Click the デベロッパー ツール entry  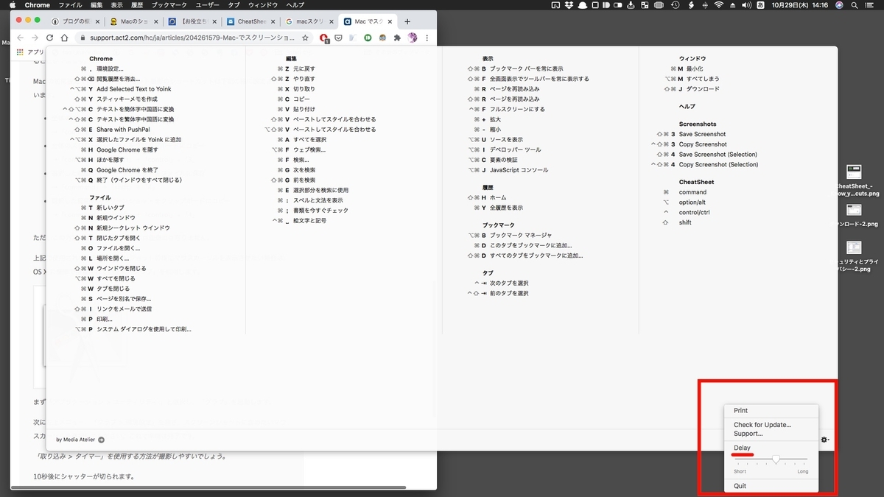pos(516,149)
